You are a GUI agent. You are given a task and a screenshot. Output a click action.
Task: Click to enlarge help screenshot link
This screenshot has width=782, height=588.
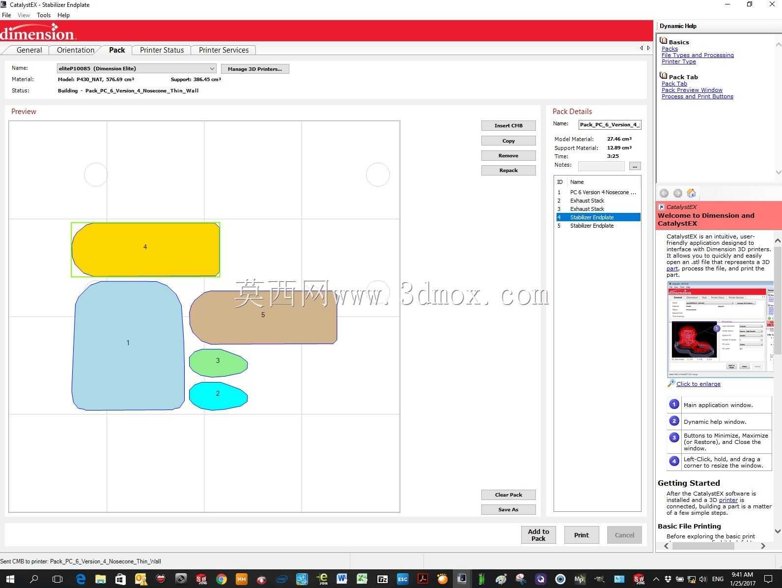coord(698,384)
